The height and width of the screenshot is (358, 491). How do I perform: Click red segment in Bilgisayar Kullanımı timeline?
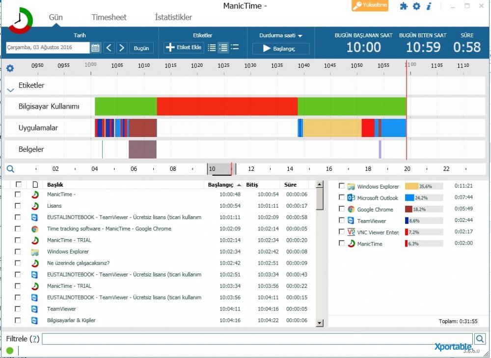[x=227, y=107]
